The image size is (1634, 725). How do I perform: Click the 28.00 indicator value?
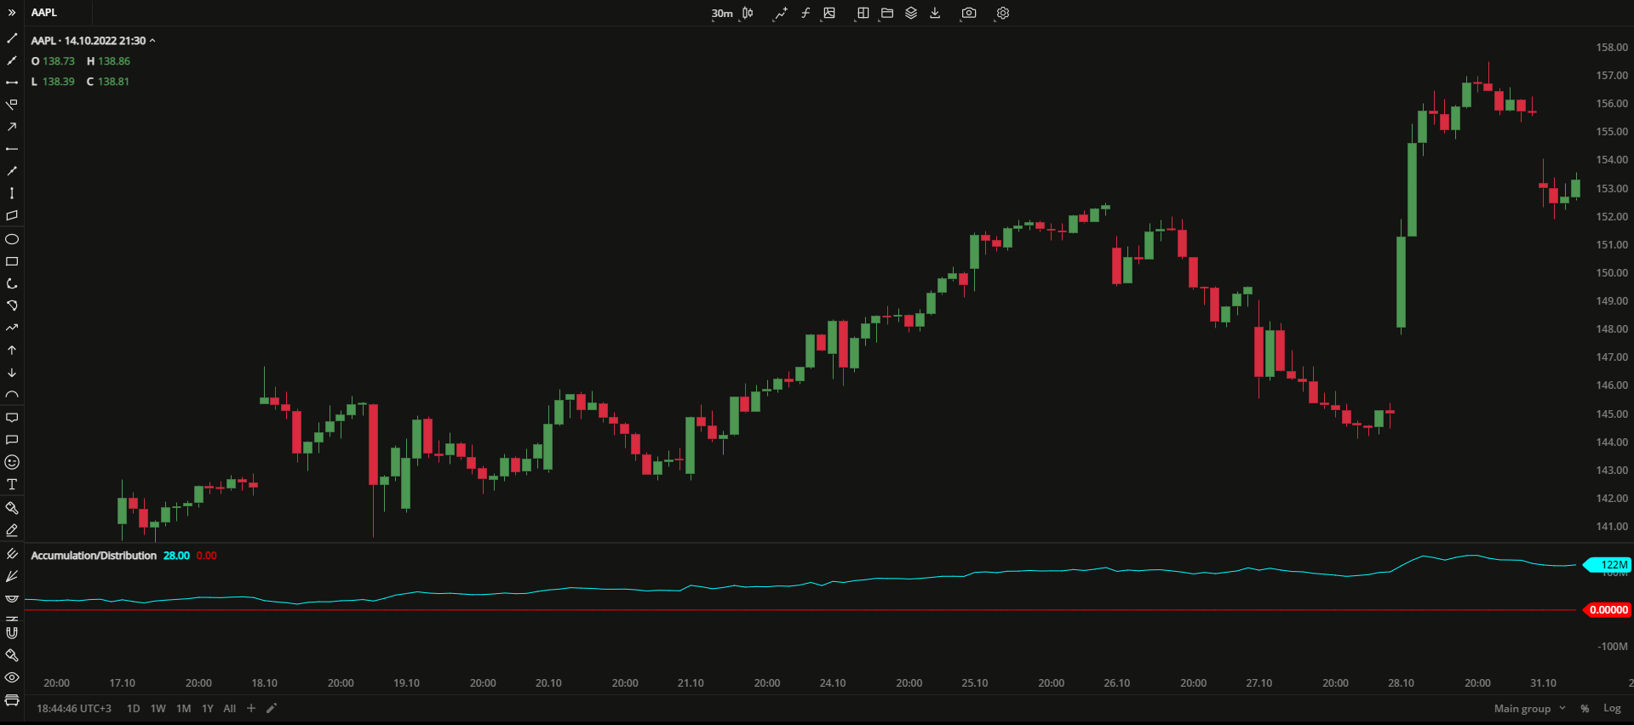tap(176, 556)
